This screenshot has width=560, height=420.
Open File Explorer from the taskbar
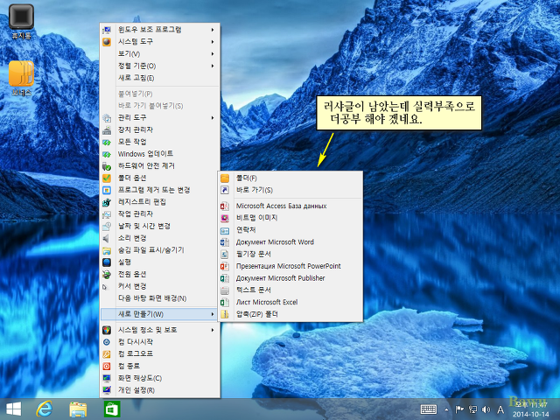tap(78, 409)
